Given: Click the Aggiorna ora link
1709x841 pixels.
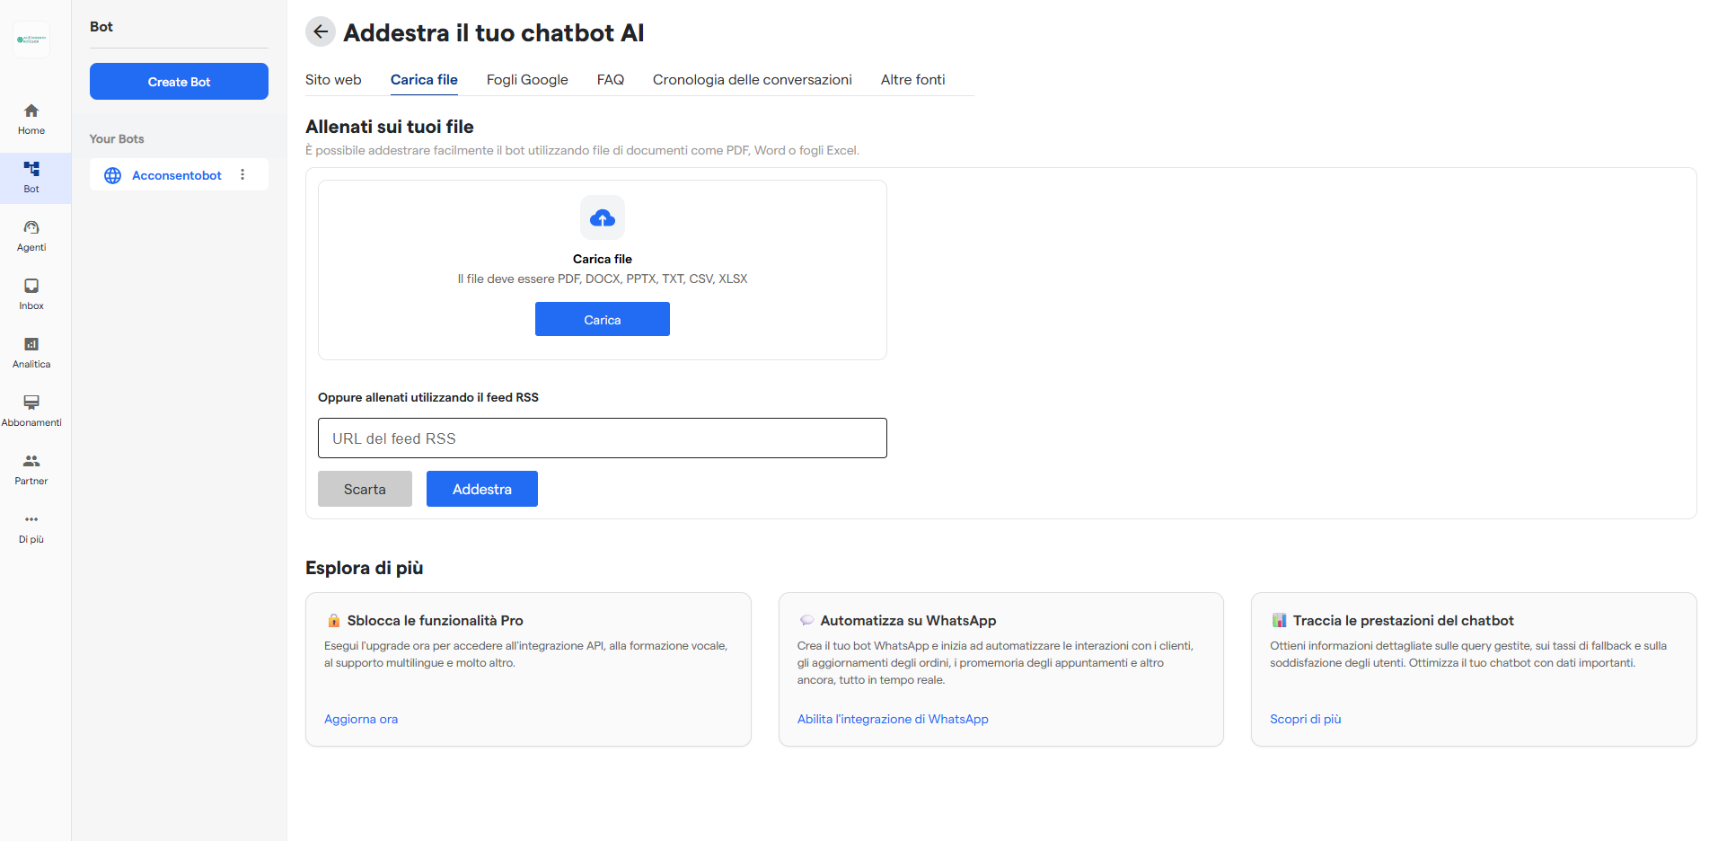Looking at the screenshot, I should point(360,719).
